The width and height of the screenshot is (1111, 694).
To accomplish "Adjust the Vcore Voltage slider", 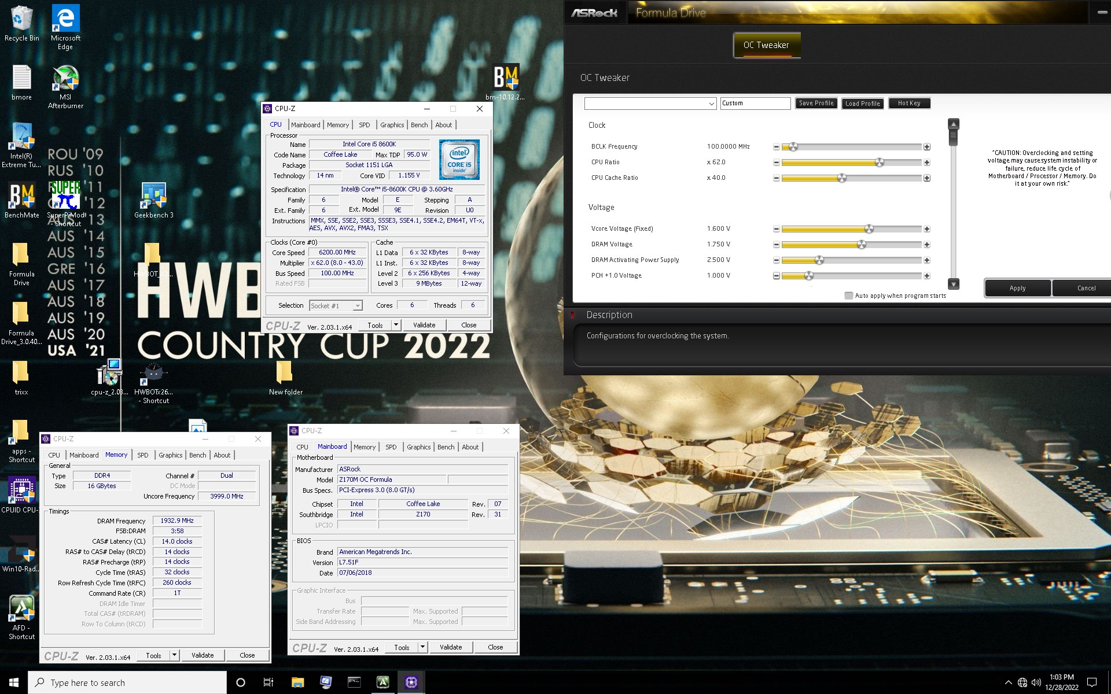I will (869, 229).
